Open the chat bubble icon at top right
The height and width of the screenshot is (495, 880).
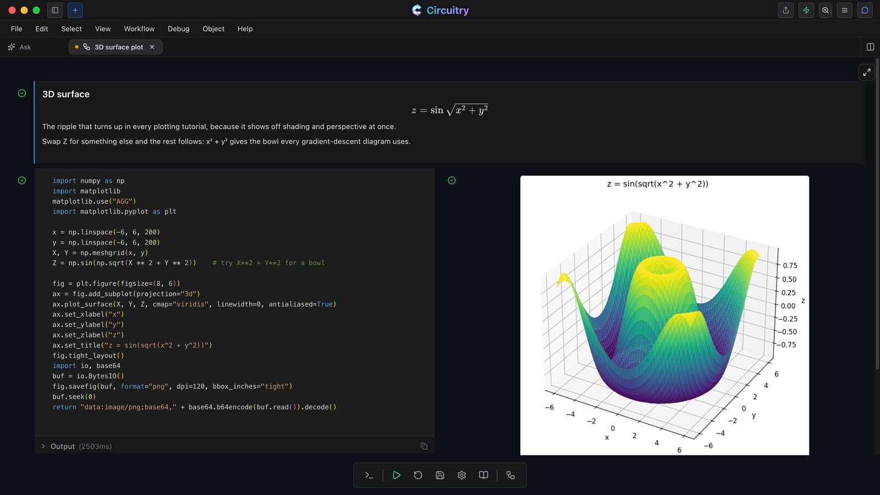[x=865, y=10]
